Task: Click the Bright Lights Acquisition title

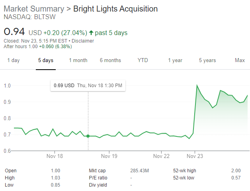Action: (x=115, y=9)
